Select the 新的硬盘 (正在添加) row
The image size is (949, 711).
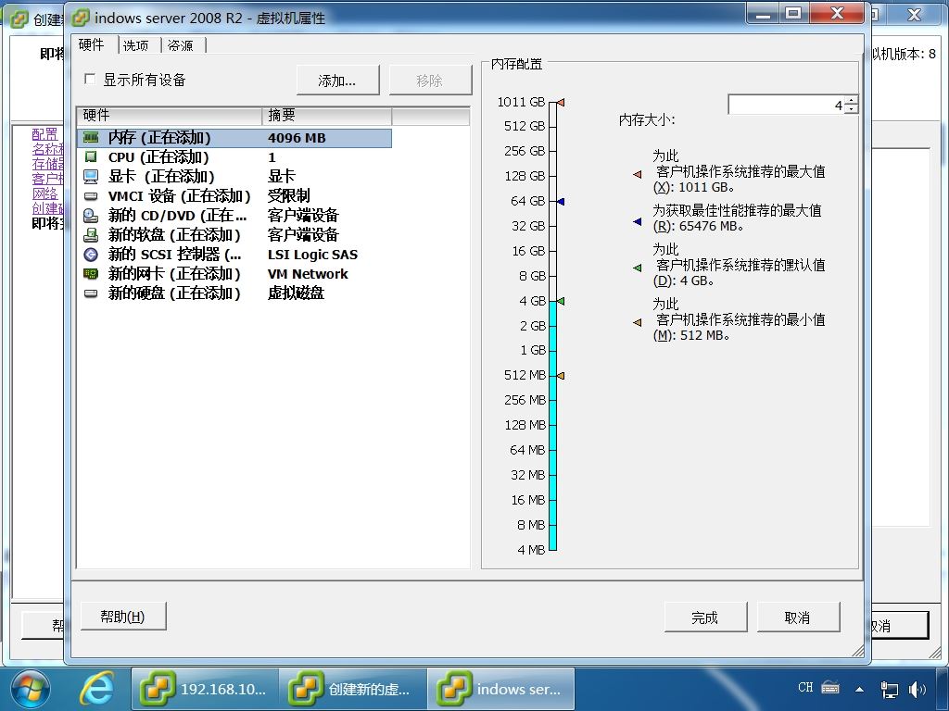pos(234,293)
